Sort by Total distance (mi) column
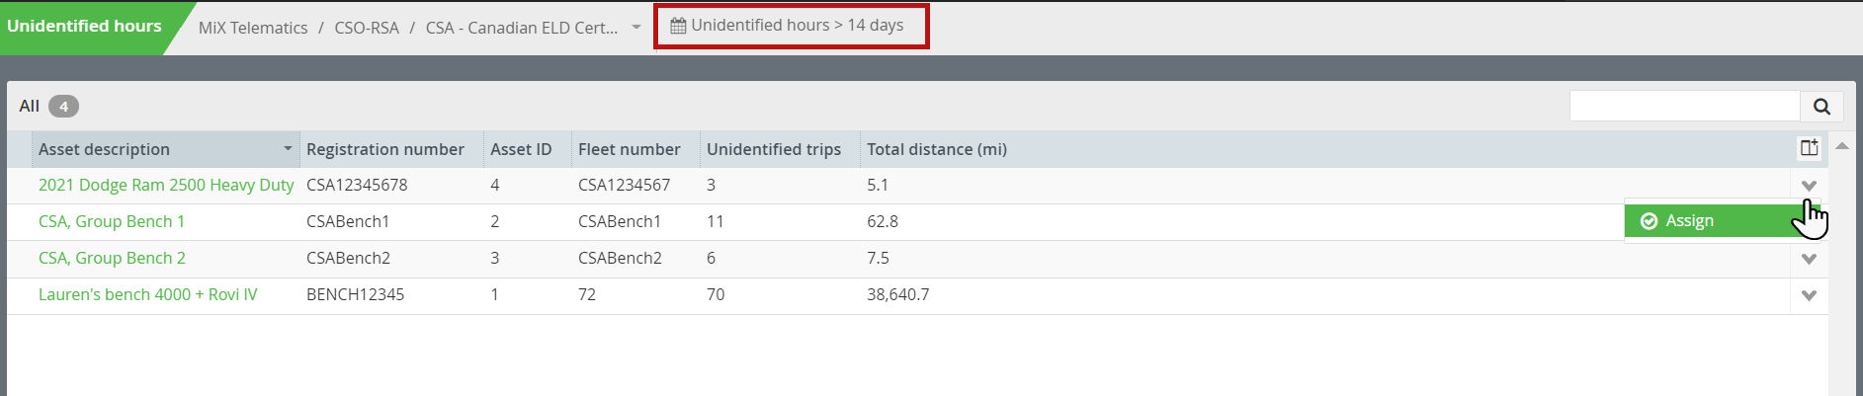This screenshot has width=1863, height=396. 937,149
